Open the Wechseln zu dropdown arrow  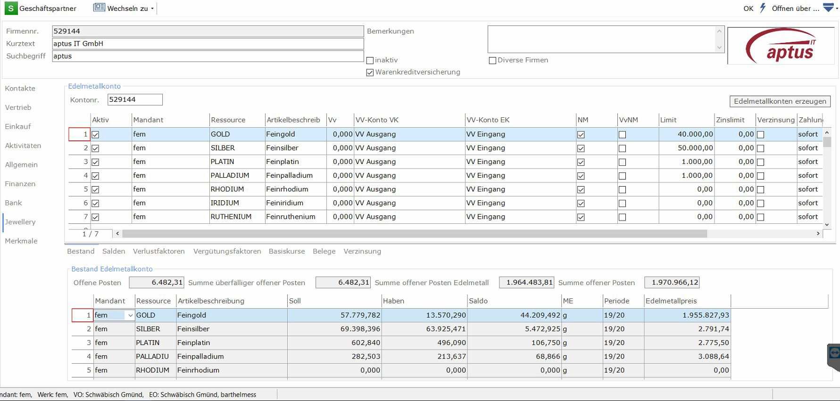pyautogui.click(x=152, y=9)
